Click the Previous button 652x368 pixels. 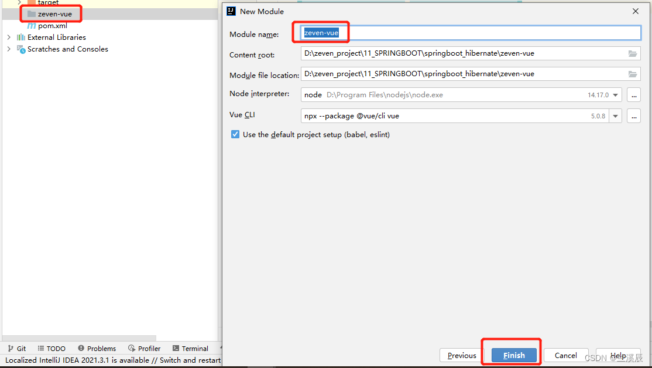click(x=462, y=356)
